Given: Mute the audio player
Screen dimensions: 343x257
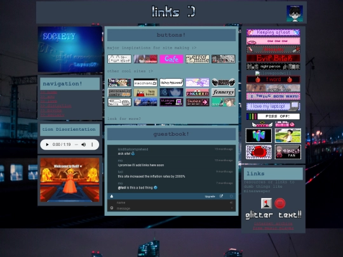Looking at the screenshot, I should (84, 145).
